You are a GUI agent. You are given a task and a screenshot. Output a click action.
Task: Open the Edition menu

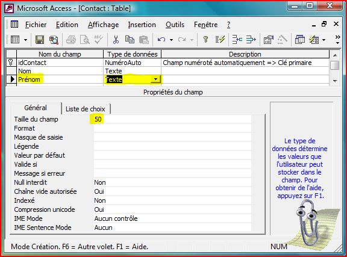click(67, 25)
